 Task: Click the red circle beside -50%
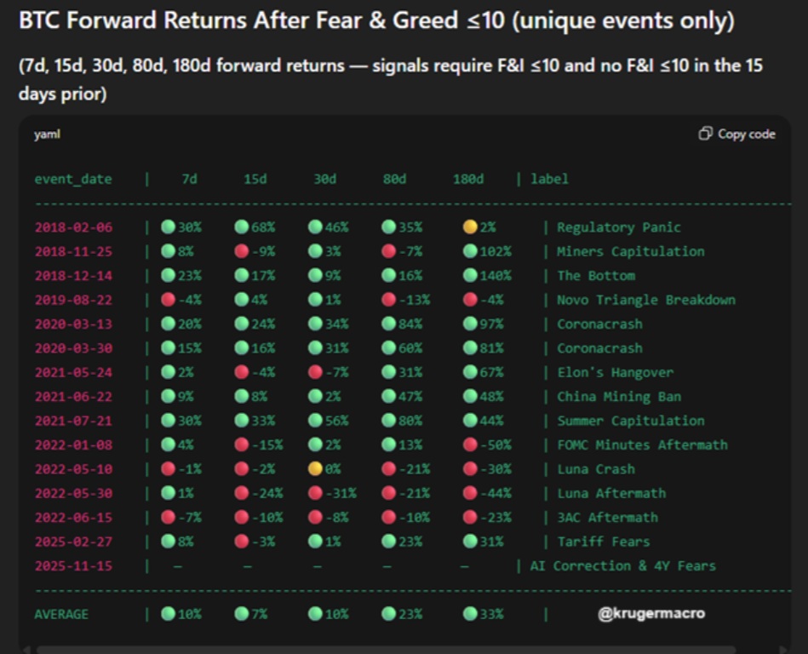tap(470, 445)
